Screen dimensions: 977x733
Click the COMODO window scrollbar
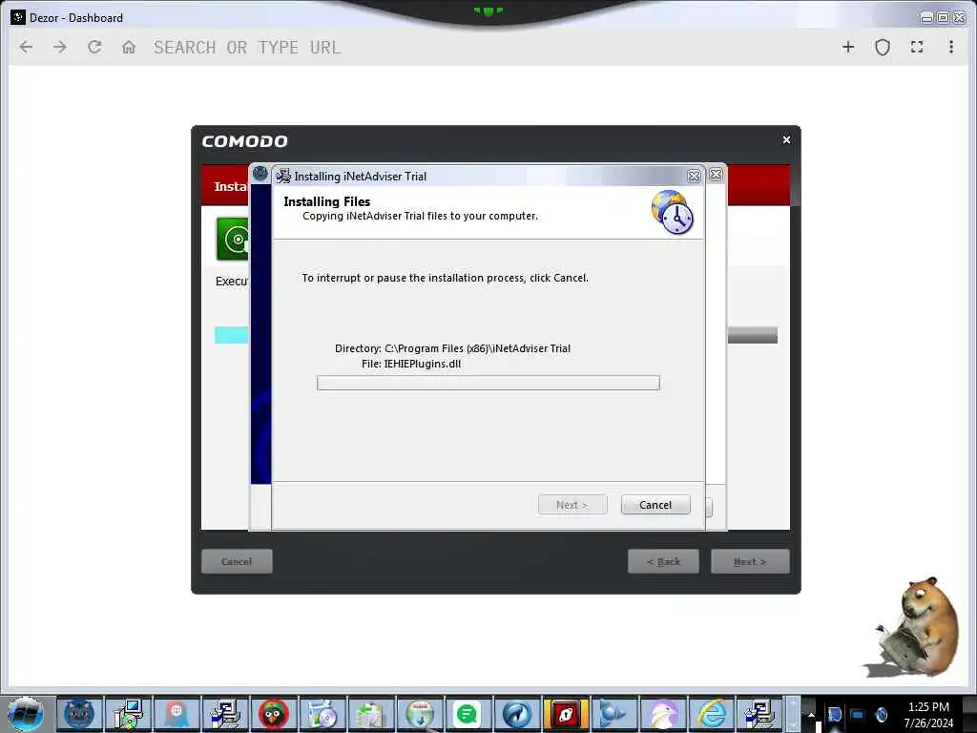[x=795, y=184]
